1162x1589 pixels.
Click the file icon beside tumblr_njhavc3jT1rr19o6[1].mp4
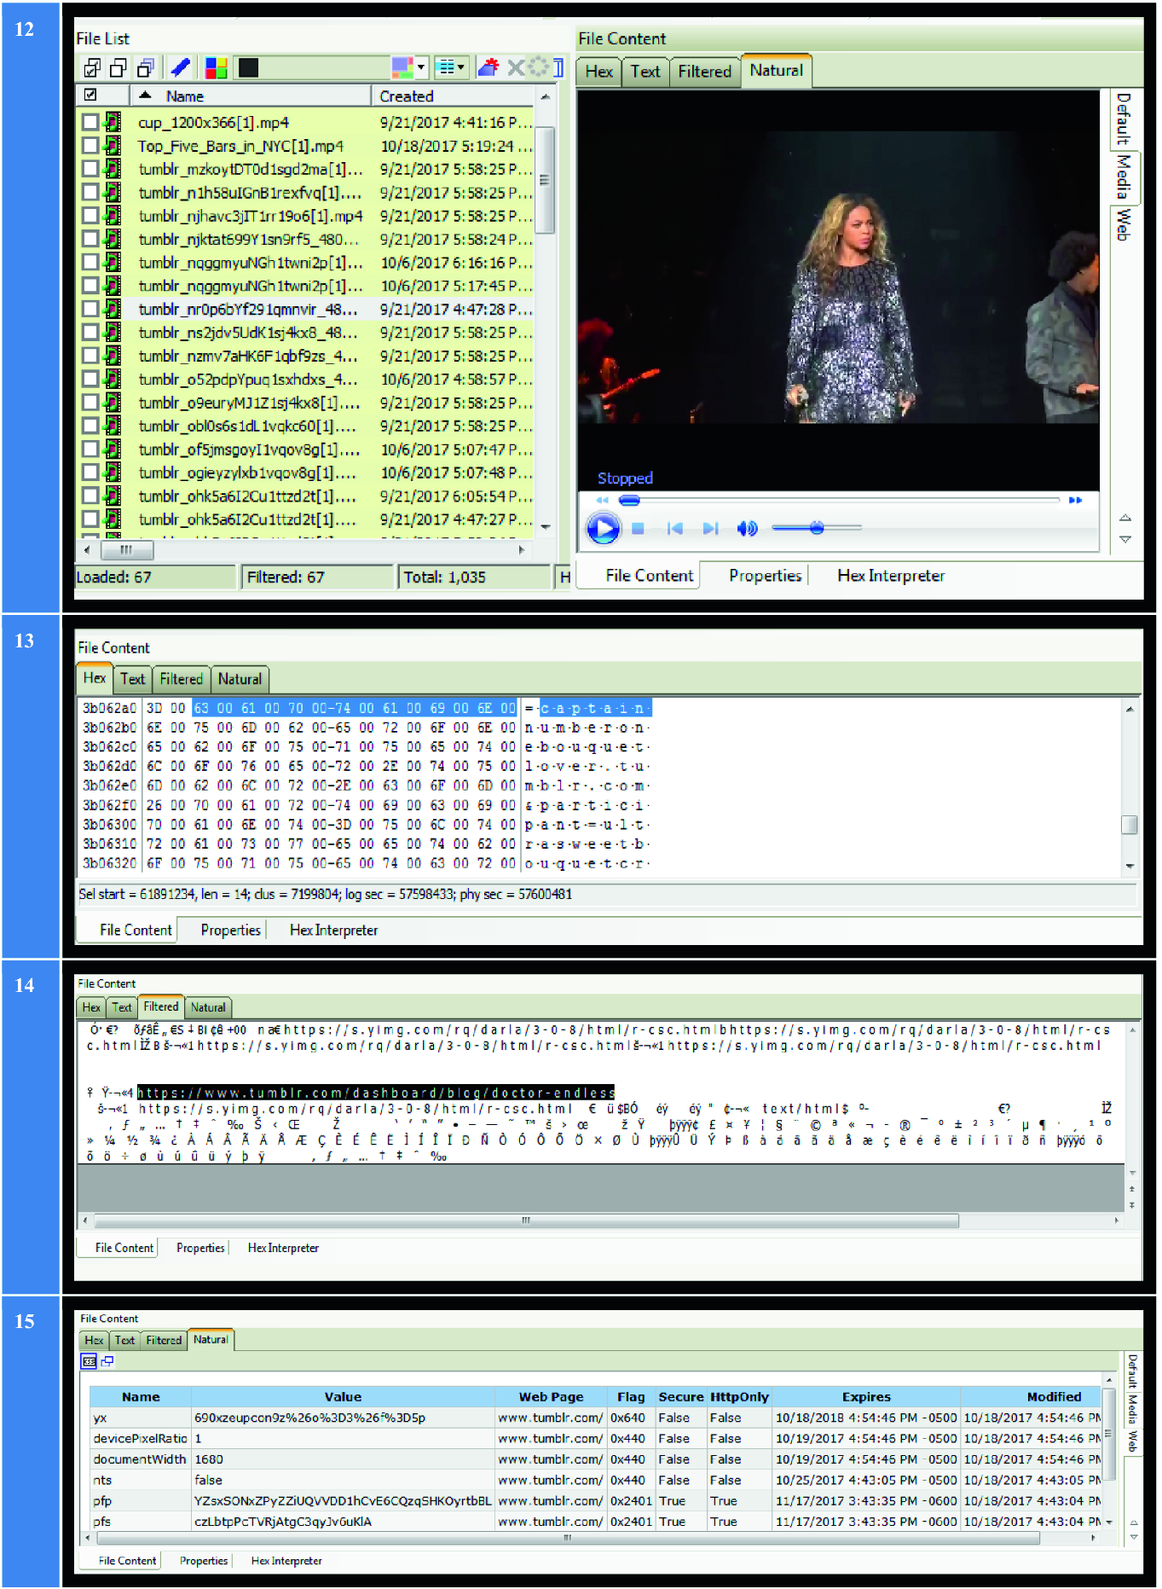coord(112,216)
